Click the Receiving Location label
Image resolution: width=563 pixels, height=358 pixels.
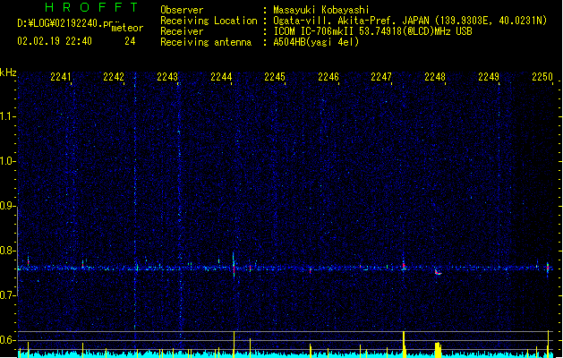(209, 21)
